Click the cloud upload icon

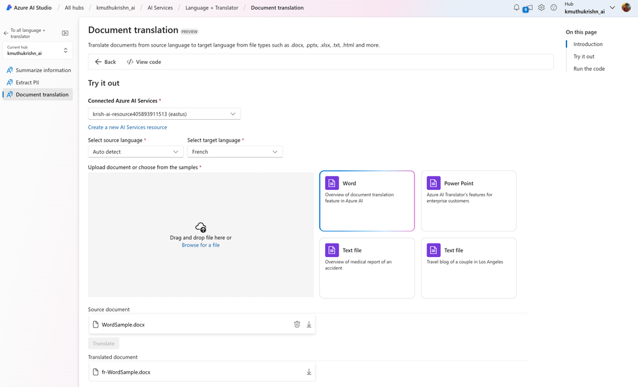coord(201,227)
